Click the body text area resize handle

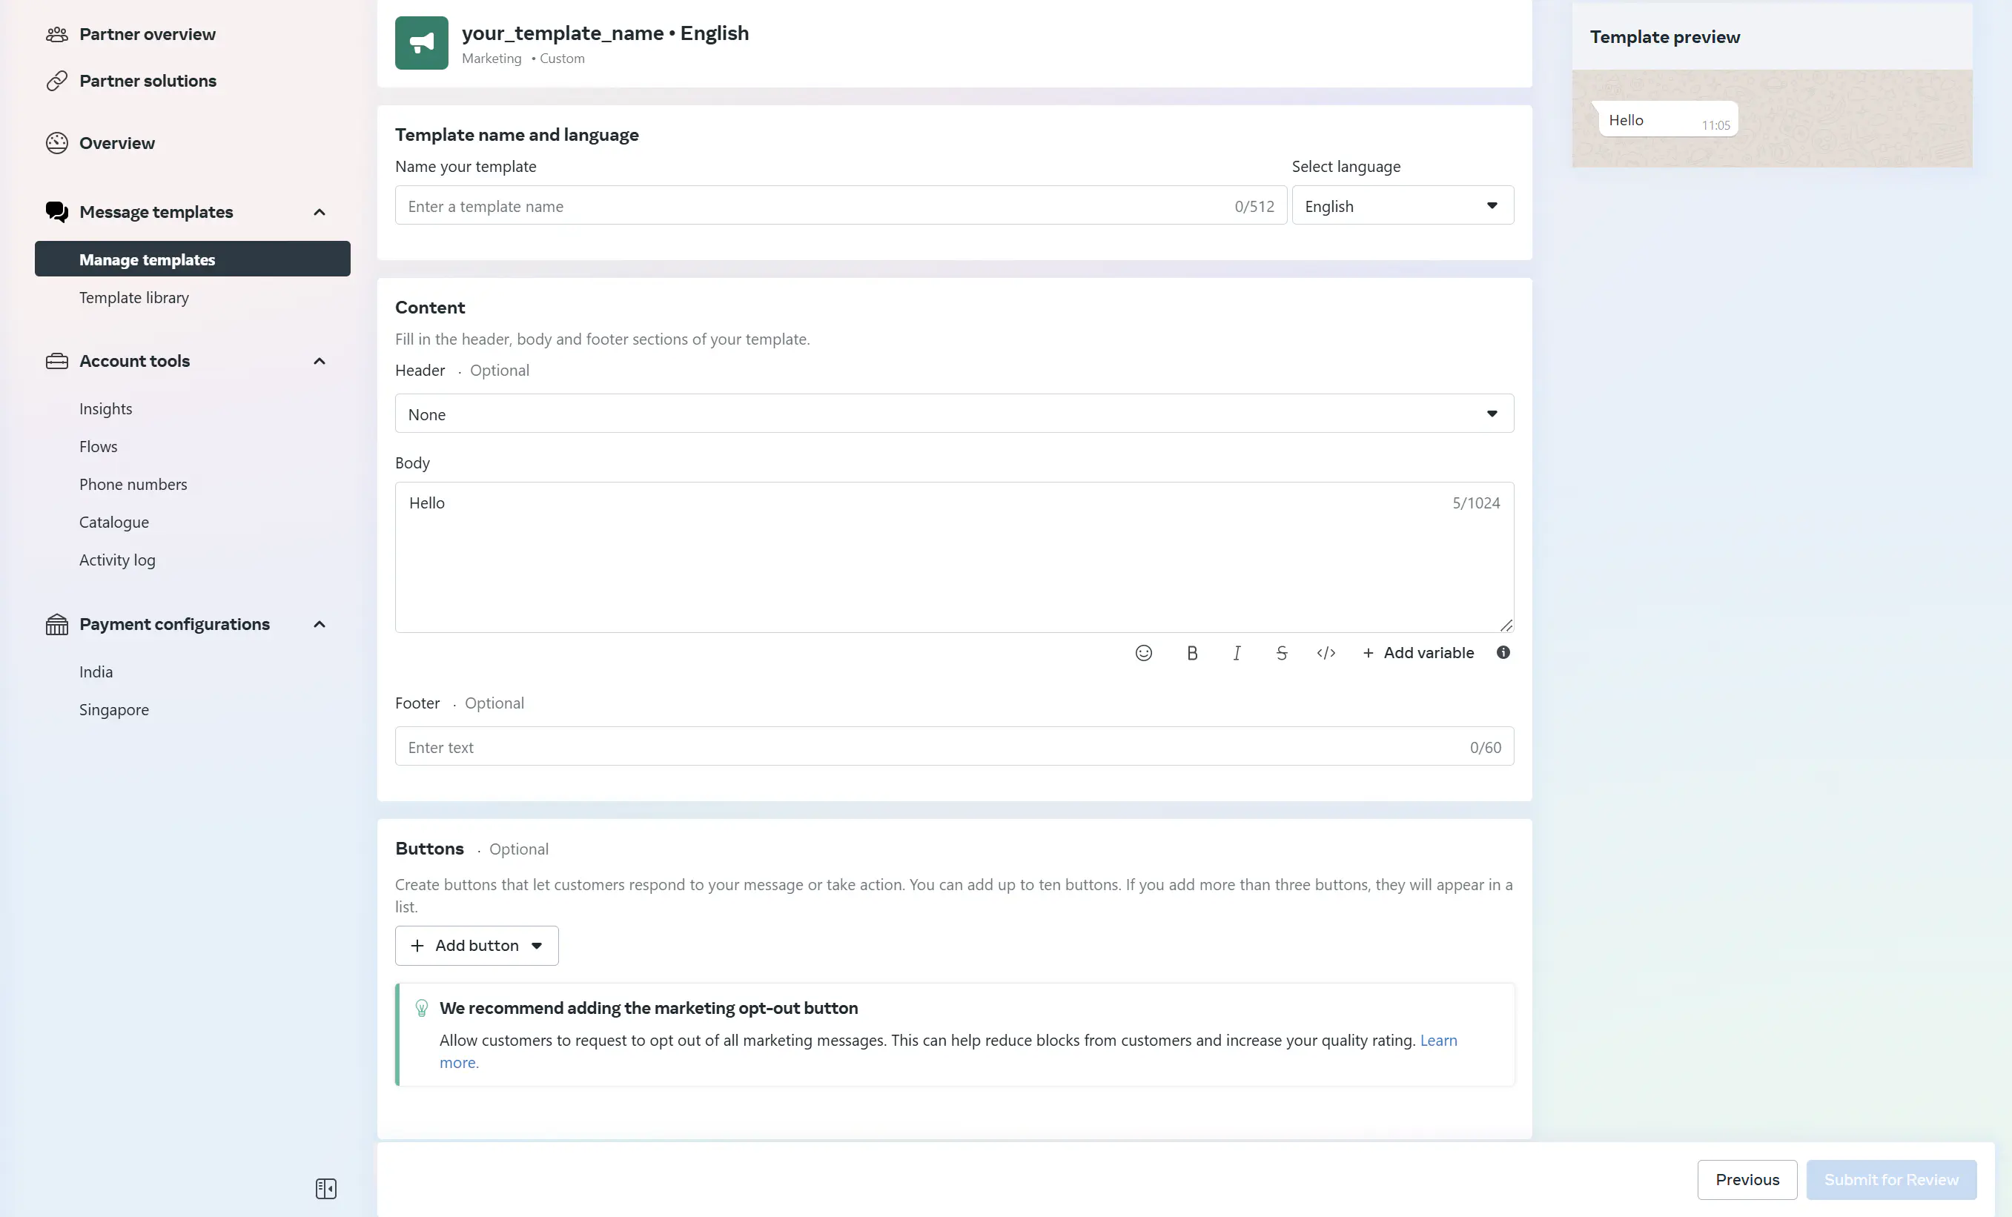click(1506, 624)
